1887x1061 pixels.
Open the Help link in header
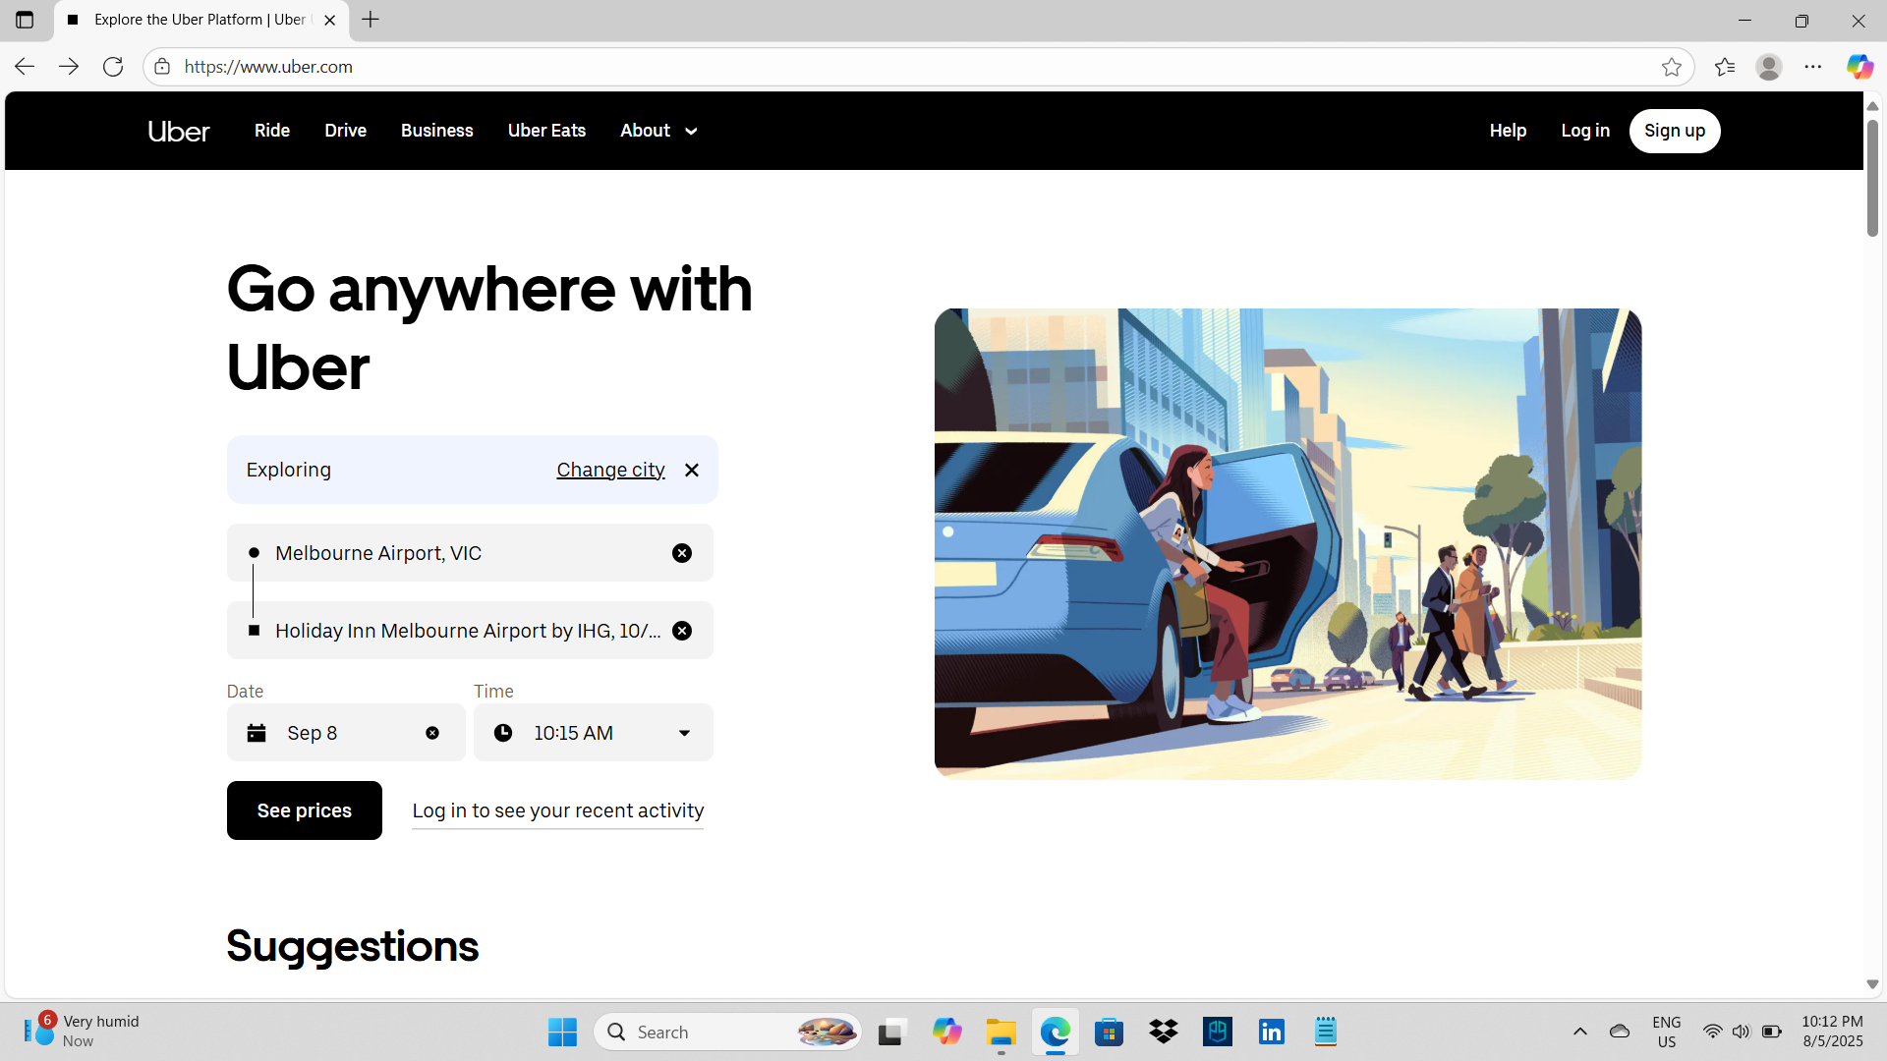tap(1508, 131)
